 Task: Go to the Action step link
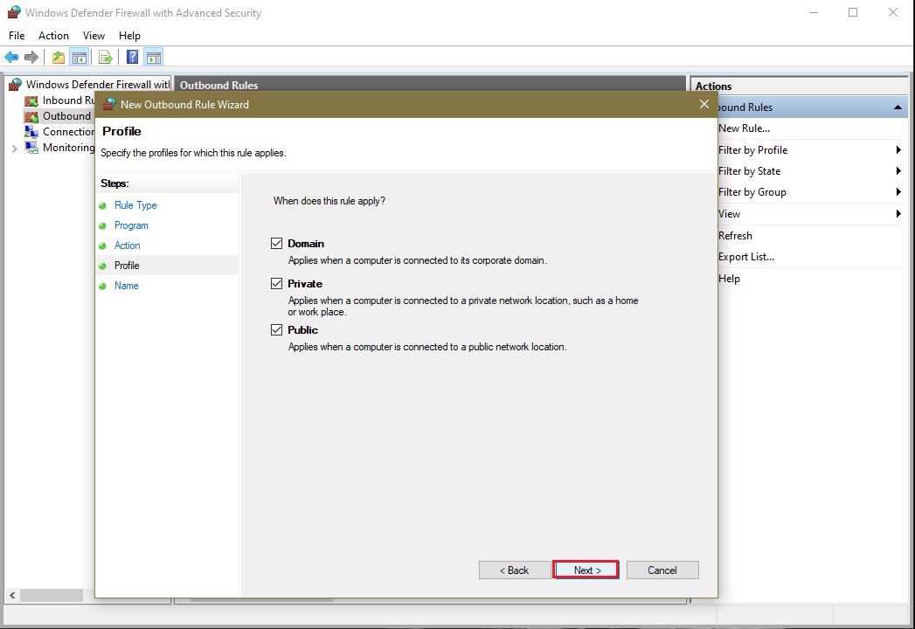[x=128, y=245]
